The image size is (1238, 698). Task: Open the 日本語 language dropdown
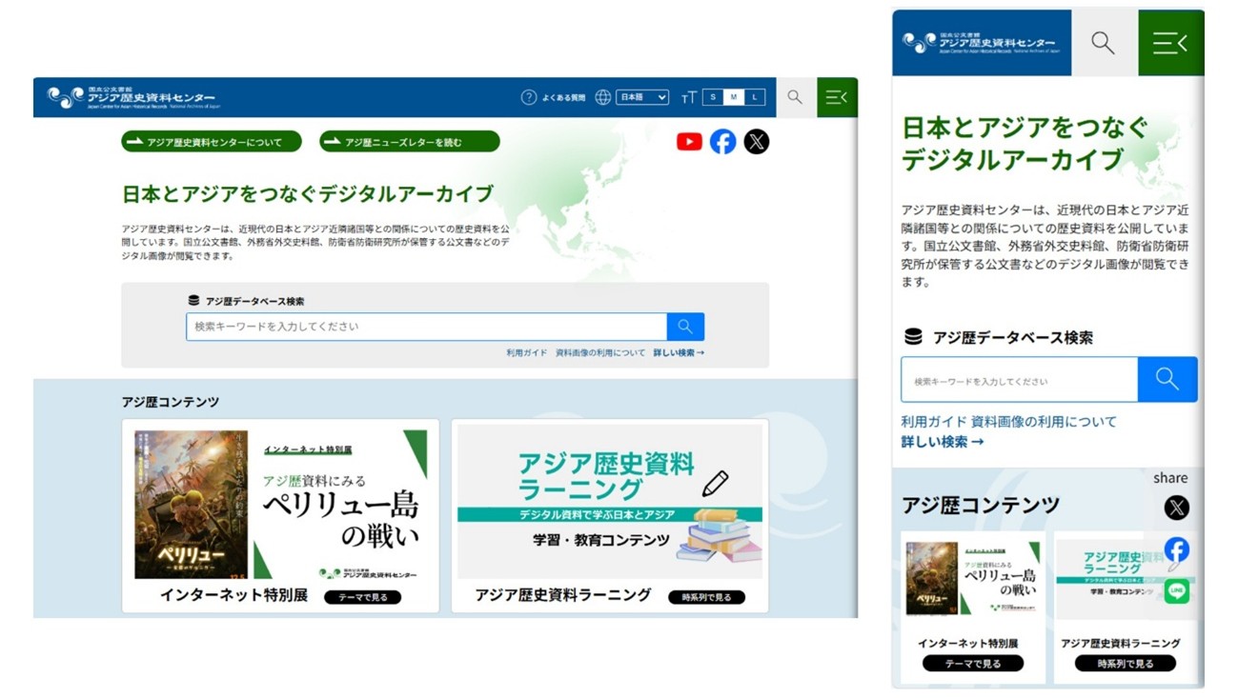[641, 97]
